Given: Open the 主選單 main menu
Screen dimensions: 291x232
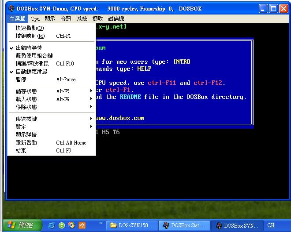Looking at the screenshot, I should coord(18,19).
